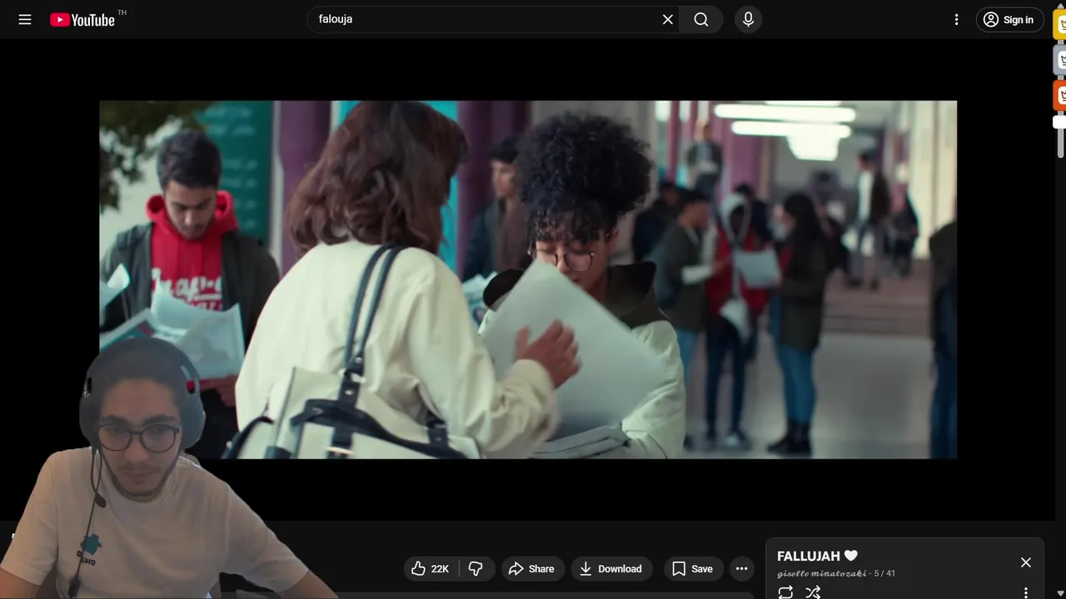Open 'giselle minatozaki' playlist owner link
The width and height of the screenshot is (1066, 599).
[x=822, y=574]
